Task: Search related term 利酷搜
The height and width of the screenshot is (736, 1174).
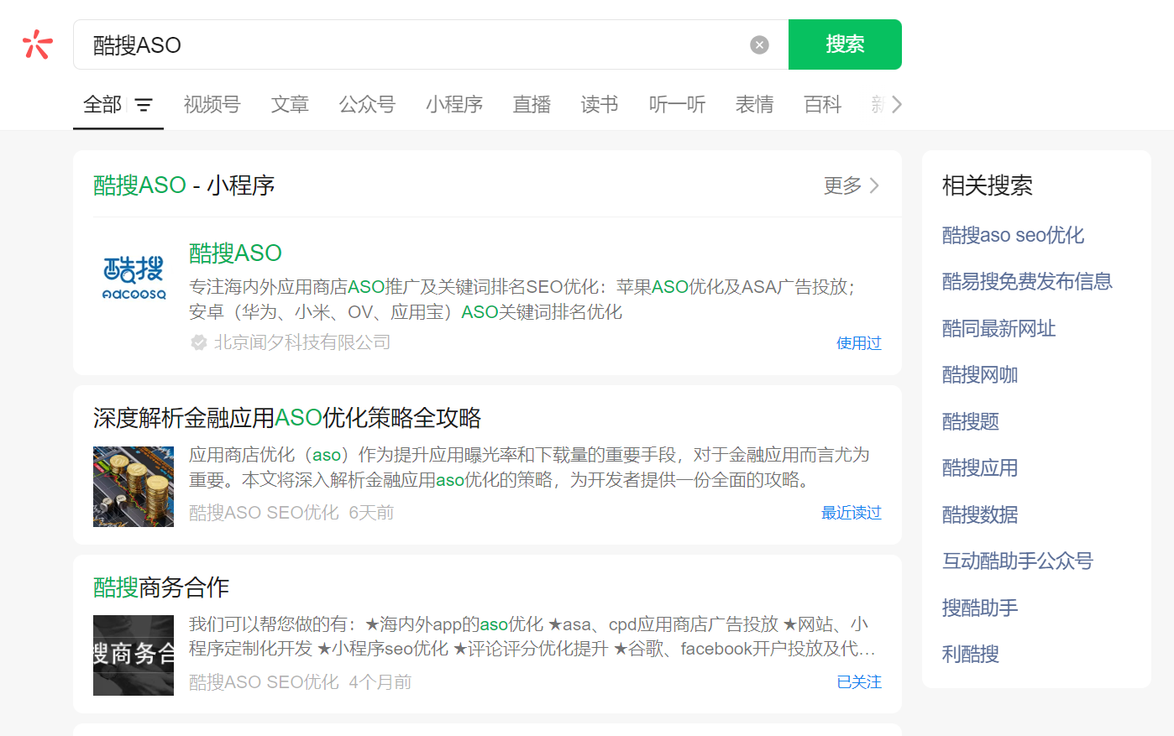Action: coord(971,654)
